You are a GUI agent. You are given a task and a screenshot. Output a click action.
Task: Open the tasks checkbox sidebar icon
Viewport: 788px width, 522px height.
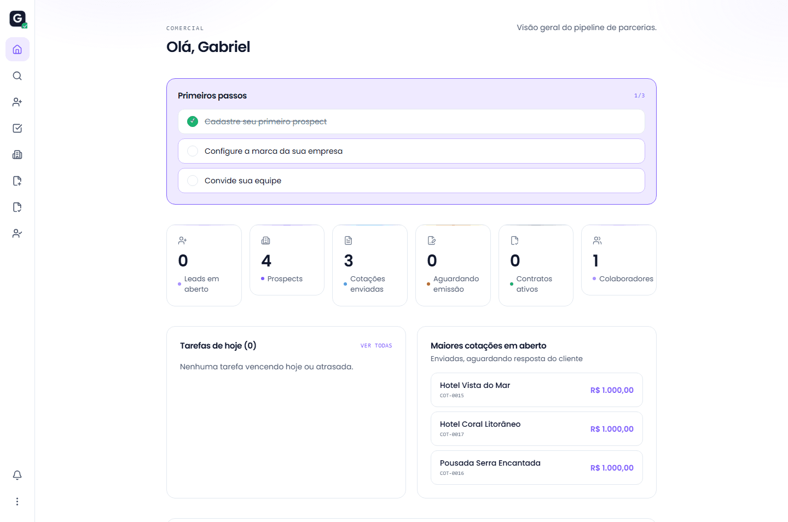pos(18,129)
